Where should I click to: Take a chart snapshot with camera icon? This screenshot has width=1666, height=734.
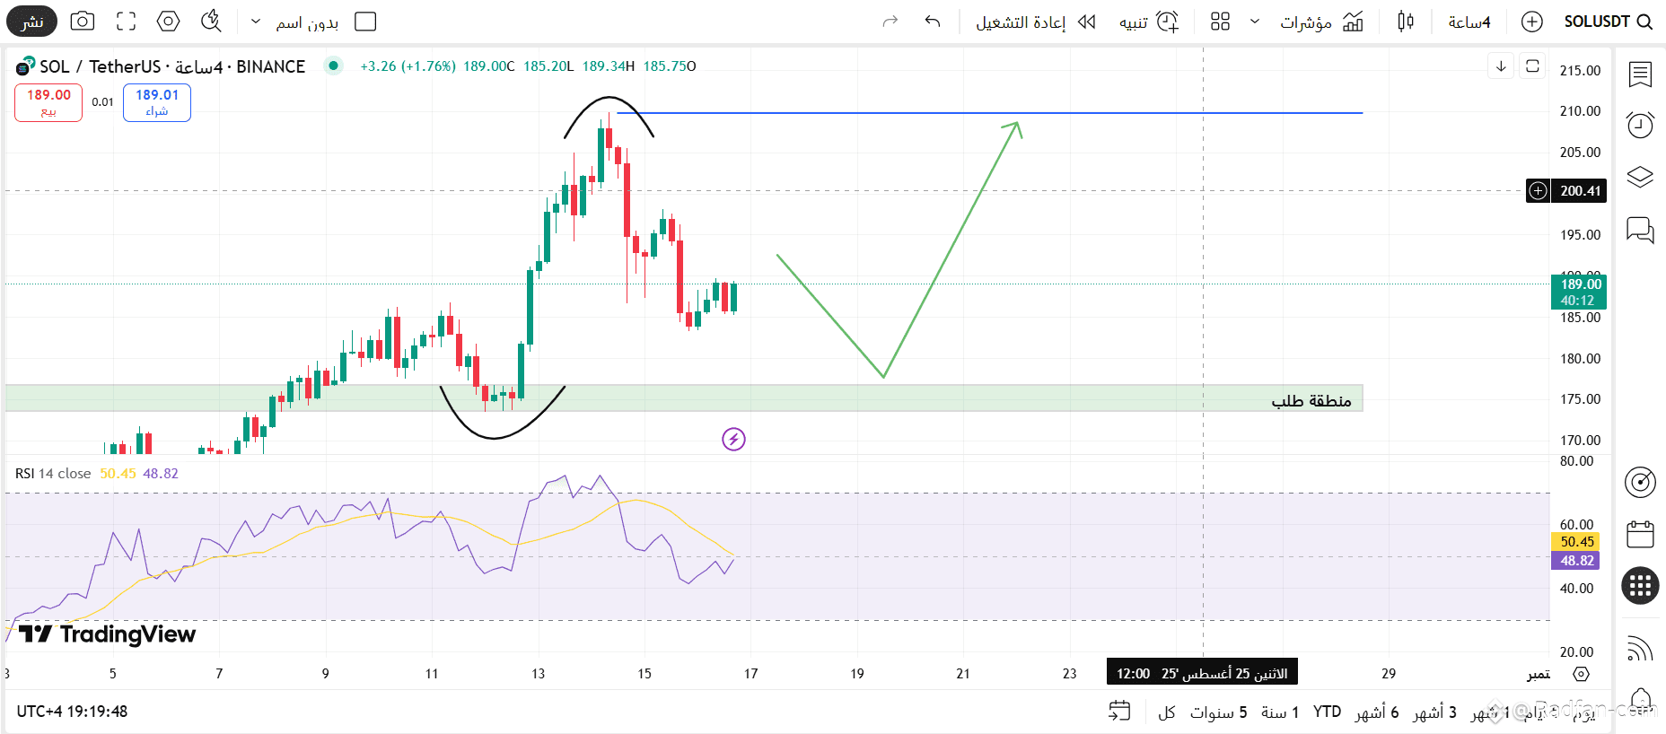pyautogui.click(x=83, y=22)
